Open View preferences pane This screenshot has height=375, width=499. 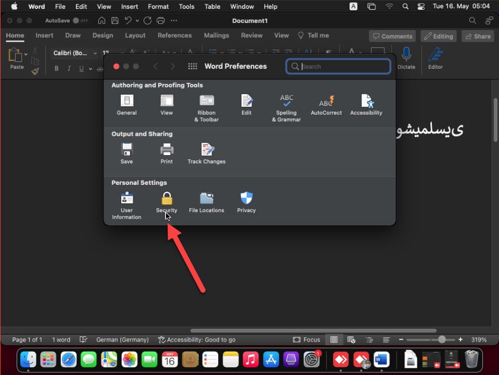tap(167, 105)
